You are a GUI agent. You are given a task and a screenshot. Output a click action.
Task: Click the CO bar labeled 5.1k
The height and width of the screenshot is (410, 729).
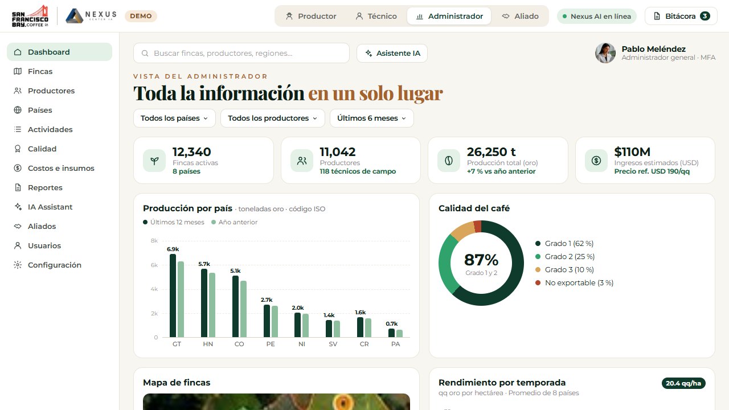click(235, 306)
